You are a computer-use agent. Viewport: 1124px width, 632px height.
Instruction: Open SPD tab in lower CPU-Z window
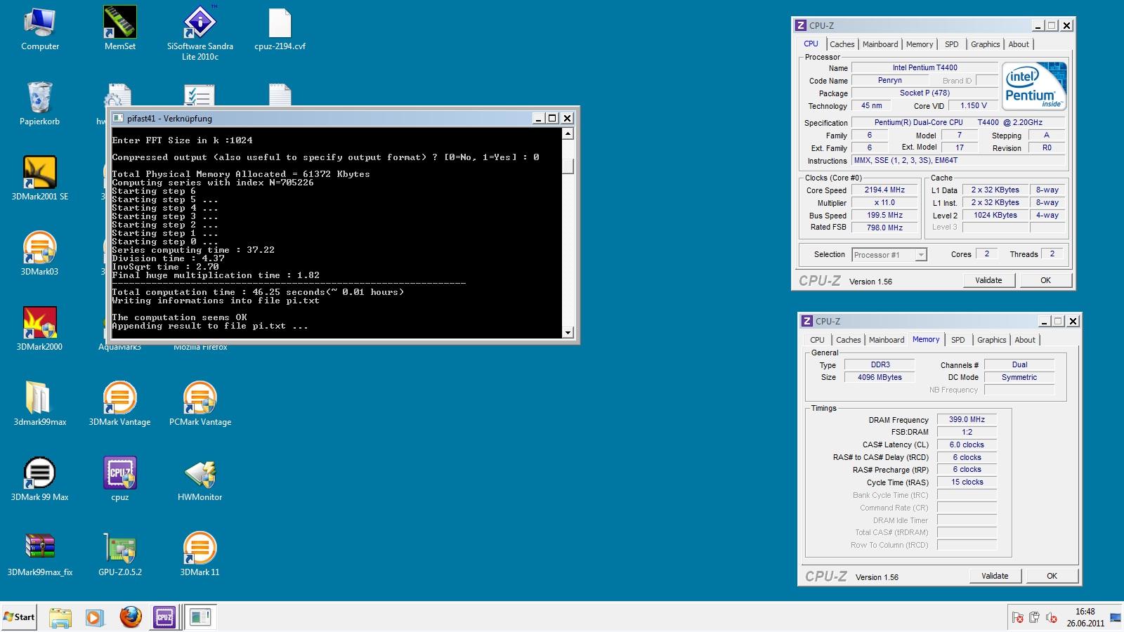click(958, 340)
